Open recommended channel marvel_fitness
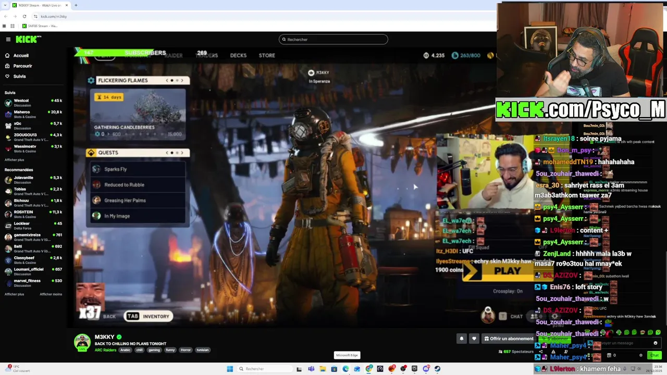 (x=33, y=282)
